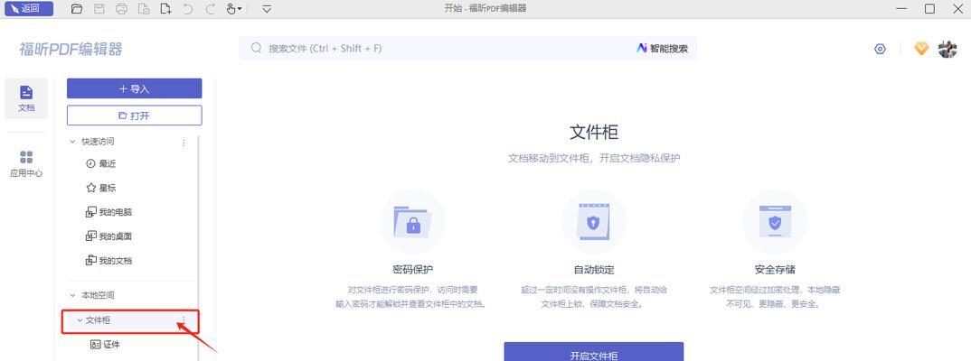Click the undo arrow icon
This screenshot has width=971, height=361.
pyautogui.click(x=188, y=9)
